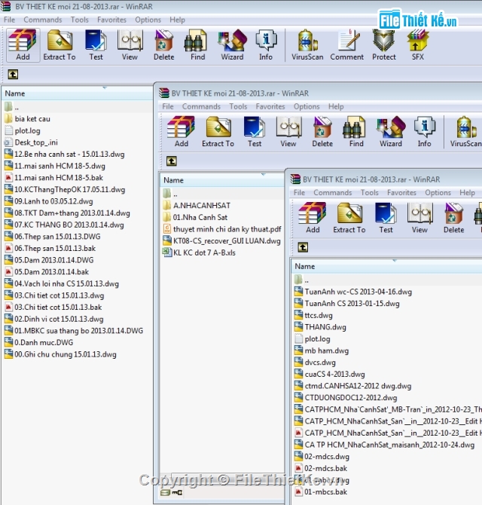
Task: Show Info in middle WinRAR window
Action: point(425,132)
